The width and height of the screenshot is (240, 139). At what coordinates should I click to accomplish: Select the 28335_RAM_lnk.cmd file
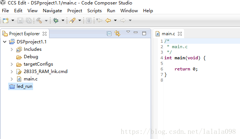click(46, 71)
